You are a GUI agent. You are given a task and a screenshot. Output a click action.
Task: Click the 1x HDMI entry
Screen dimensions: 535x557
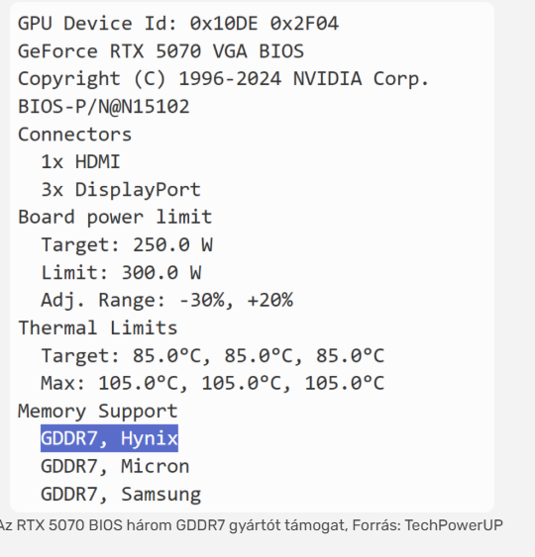click(80, 162)
